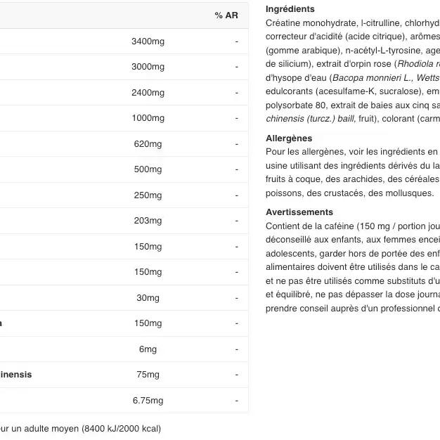Click the 500mg amount

click(x=148, y=169)
